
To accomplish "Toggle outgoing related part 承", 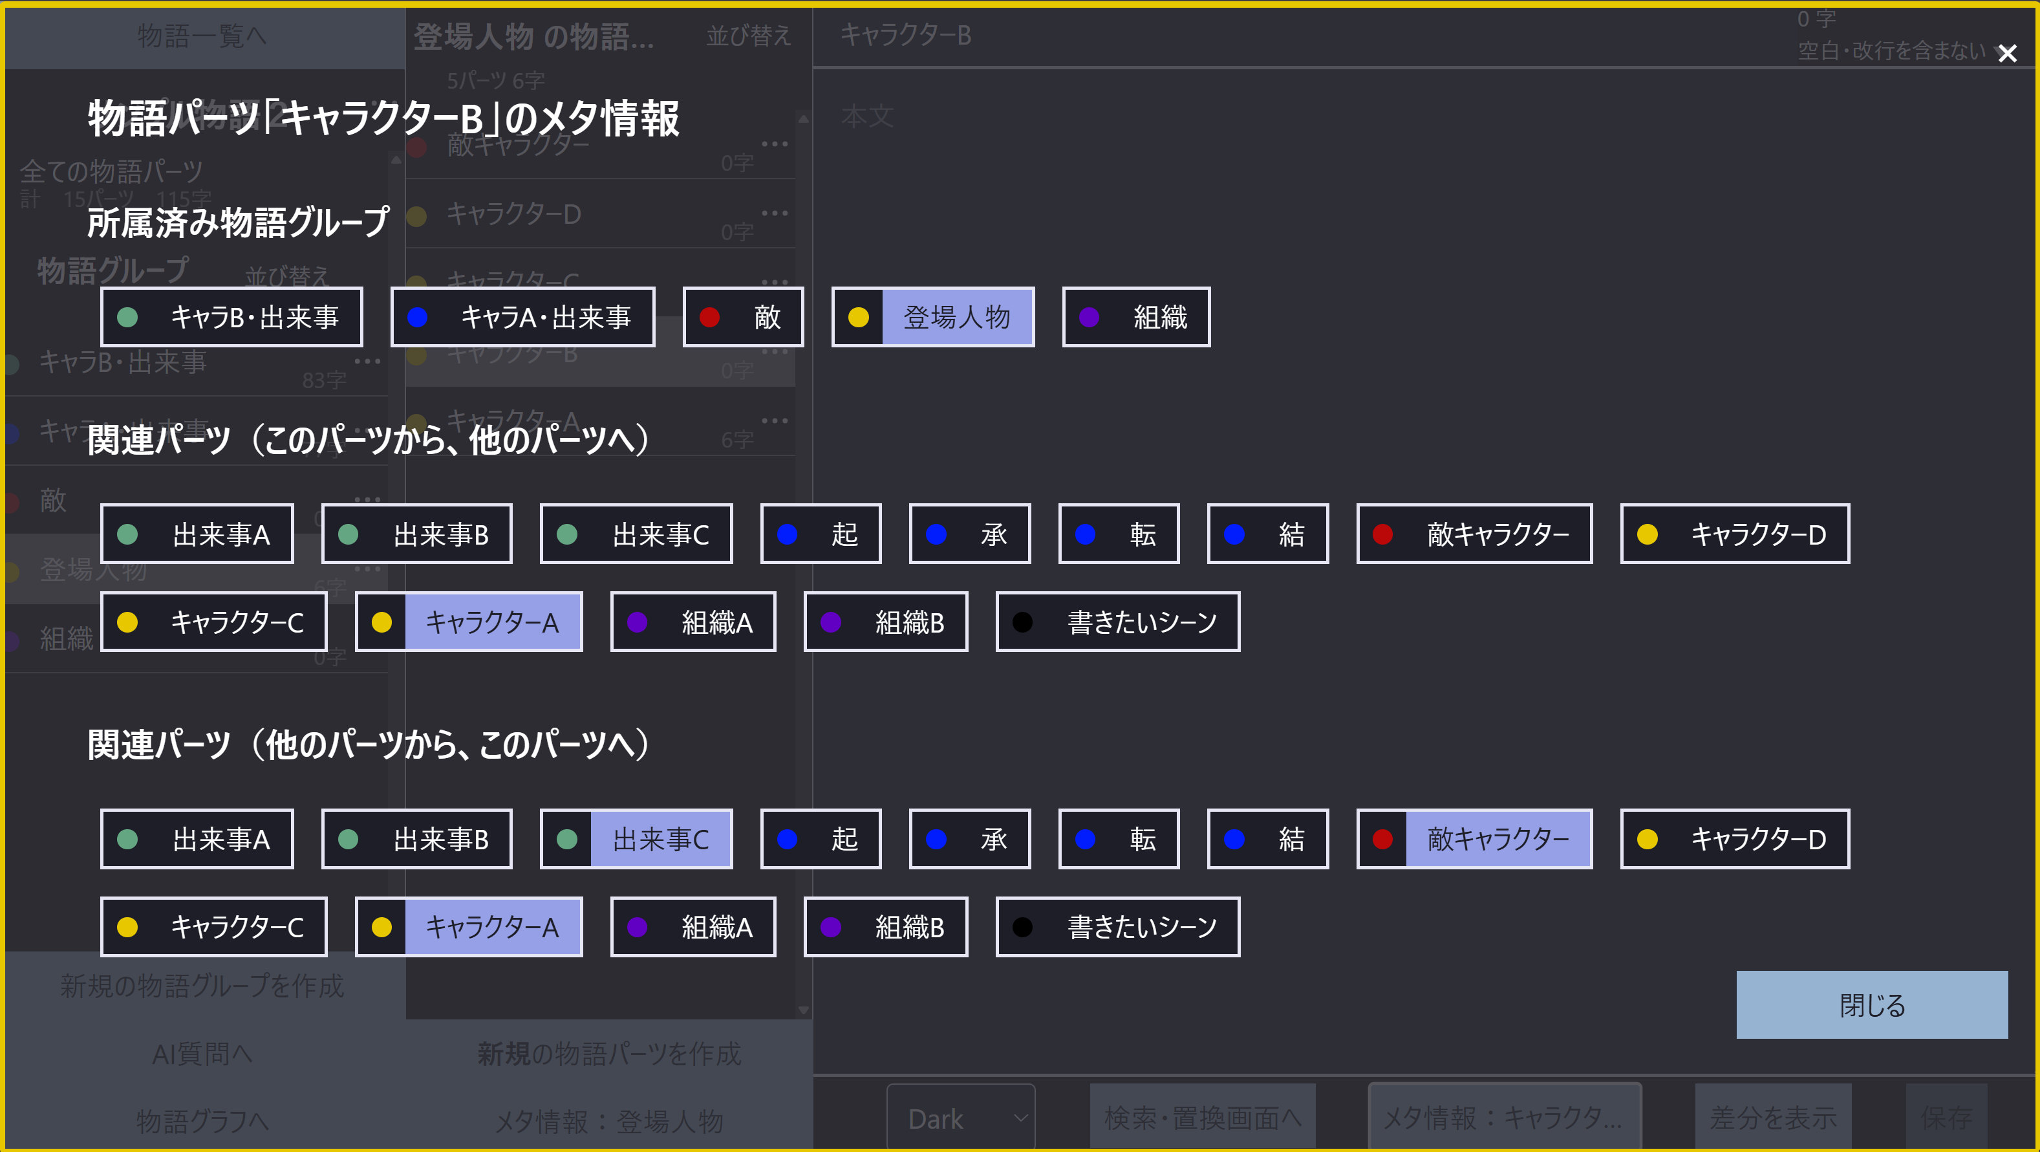I will point(969,534).
